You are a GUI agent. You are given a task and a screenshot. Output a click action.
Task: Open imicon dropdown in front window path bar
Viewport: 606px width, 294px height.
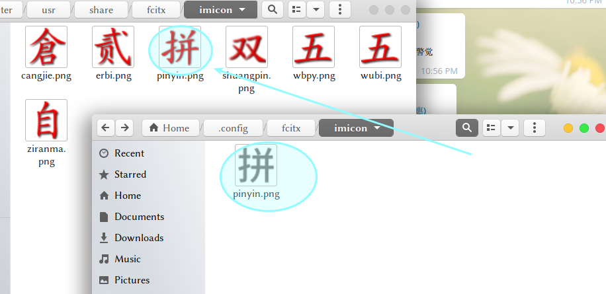(357, 128)
